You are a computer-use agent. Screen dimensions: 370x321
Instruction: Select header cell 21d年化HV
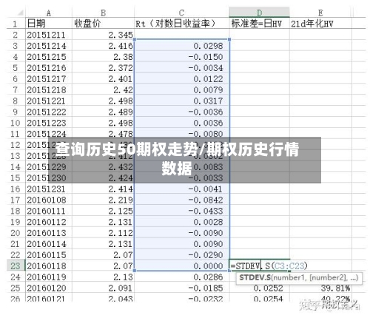[x=320, y=24]
